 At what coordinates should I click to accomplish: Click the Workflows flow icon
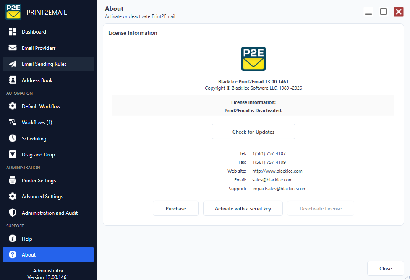coord(13,122)
